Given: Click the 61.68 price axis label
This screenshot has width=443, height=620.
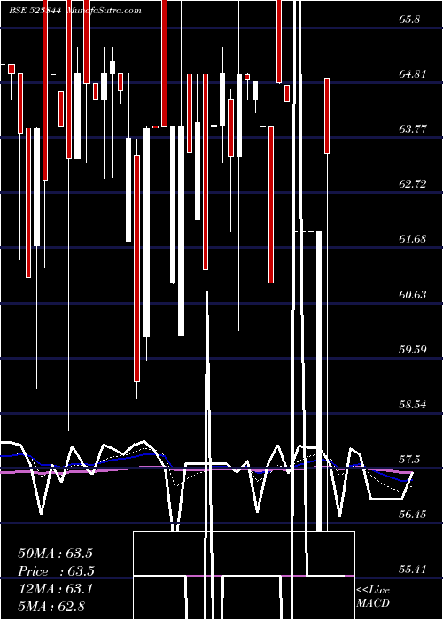Looking at the screenshot, I should tap(413, 239).
